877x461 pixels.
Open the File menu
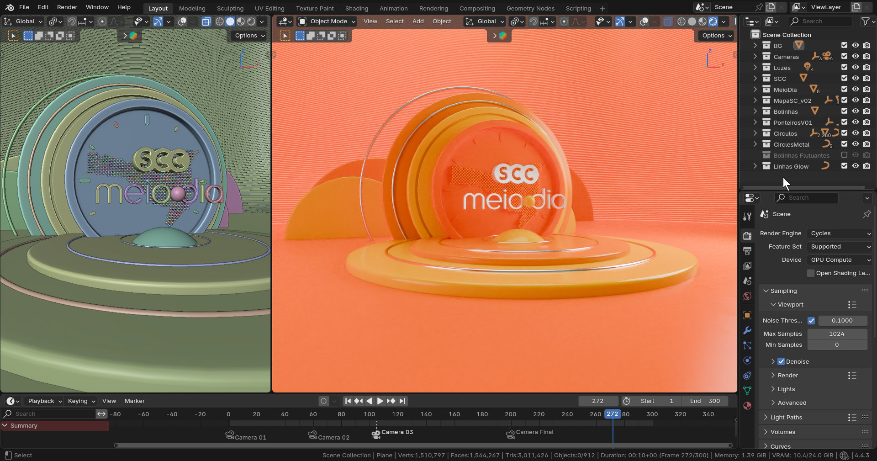pos(24,7)
